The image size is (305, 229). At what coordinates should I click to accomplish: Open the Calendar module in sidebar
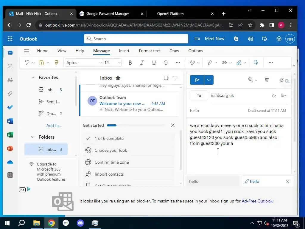click(x=10, y=66)
